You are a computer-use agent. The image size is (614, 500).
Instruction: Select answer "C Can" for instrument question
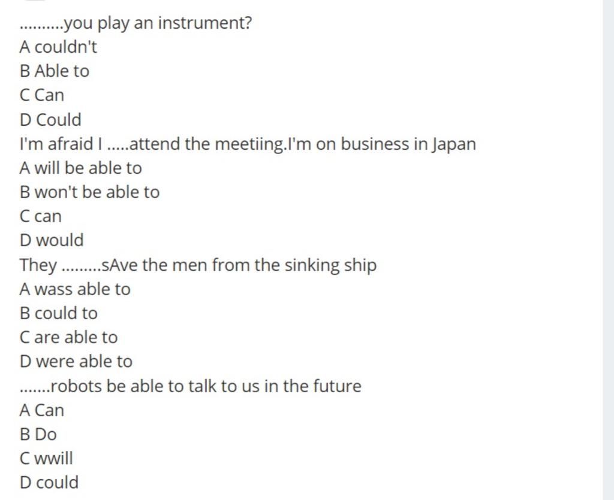pyautogui.click(x=42, y=95)
